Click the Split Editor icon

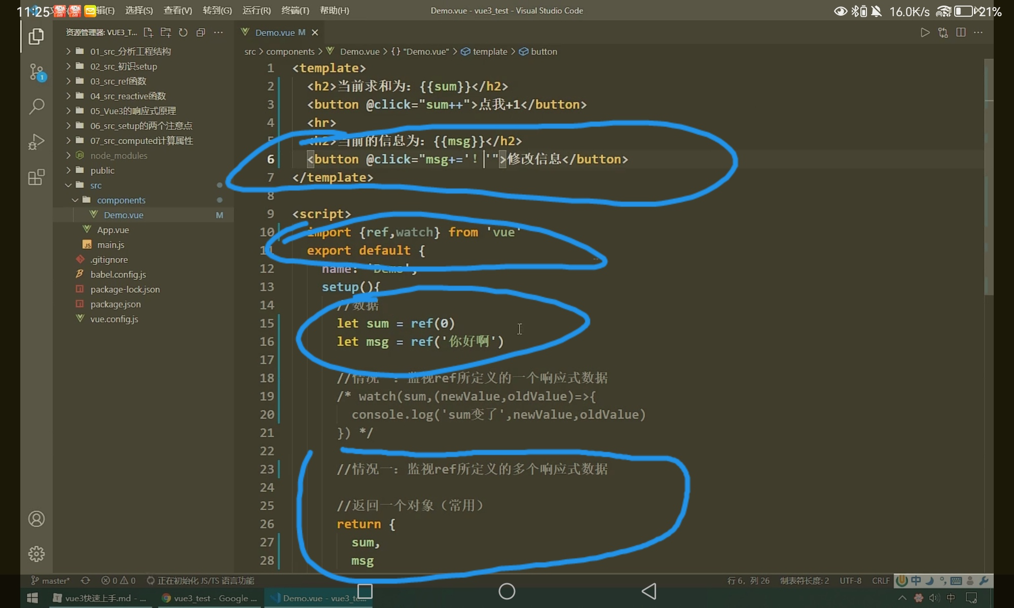[960, 32]
